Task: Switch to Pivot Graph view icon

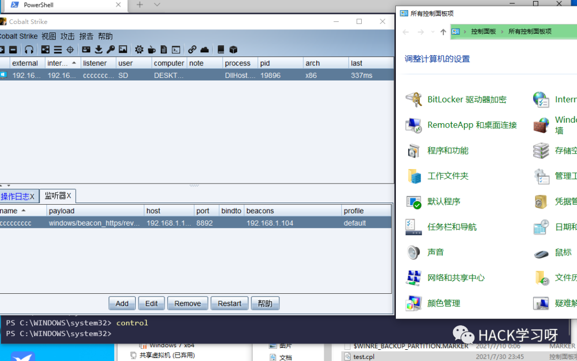Action: [45, 50]
